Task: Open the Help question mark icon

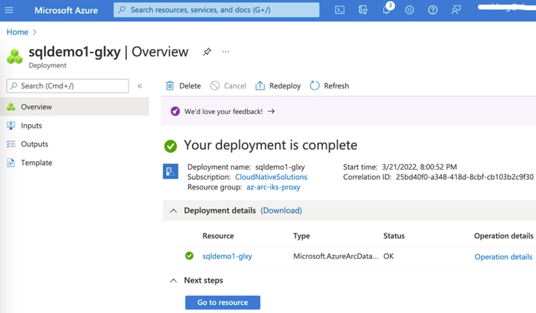Action: (x=433, y=10)
